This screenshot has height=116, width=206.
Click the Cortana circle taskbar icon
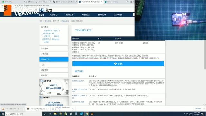[45, 114]
